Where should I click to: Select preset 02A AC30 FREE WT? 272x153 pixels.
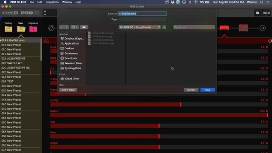pos(20,59)
